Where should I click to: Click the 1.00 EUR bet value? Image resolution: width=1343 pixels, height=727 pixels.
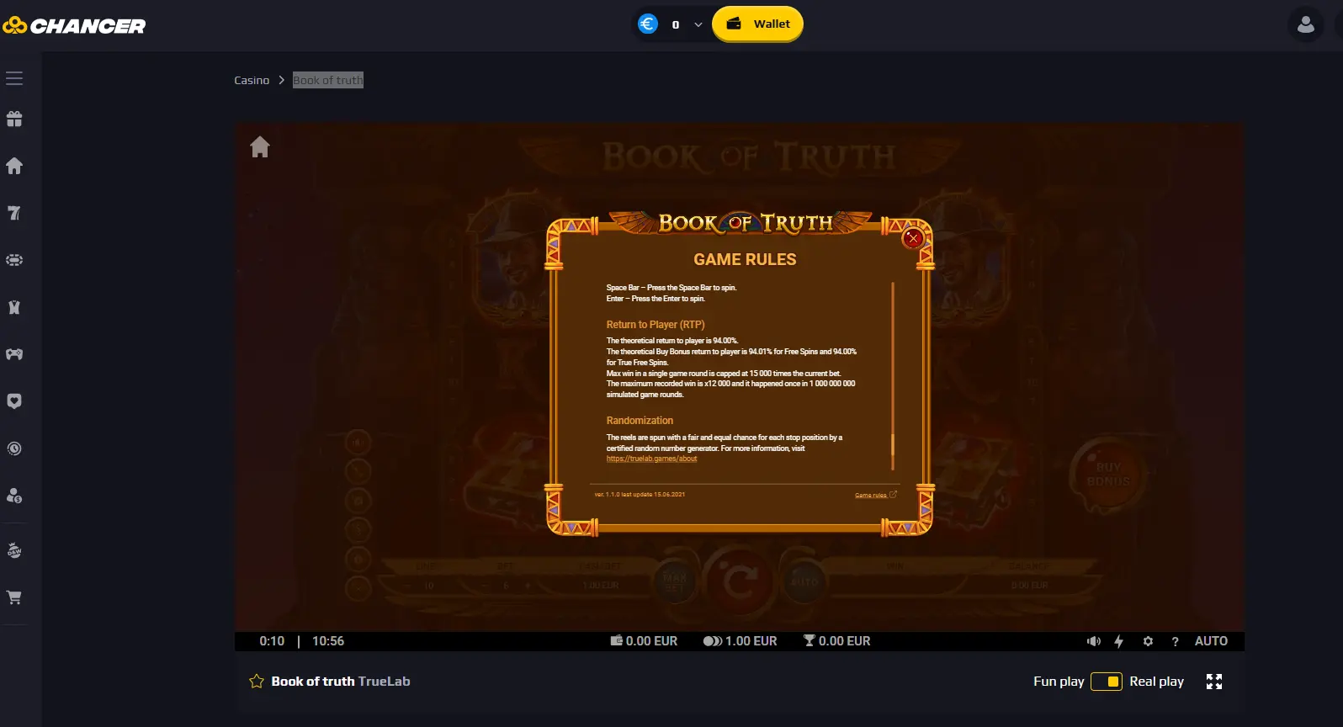(x=751, y=641)
